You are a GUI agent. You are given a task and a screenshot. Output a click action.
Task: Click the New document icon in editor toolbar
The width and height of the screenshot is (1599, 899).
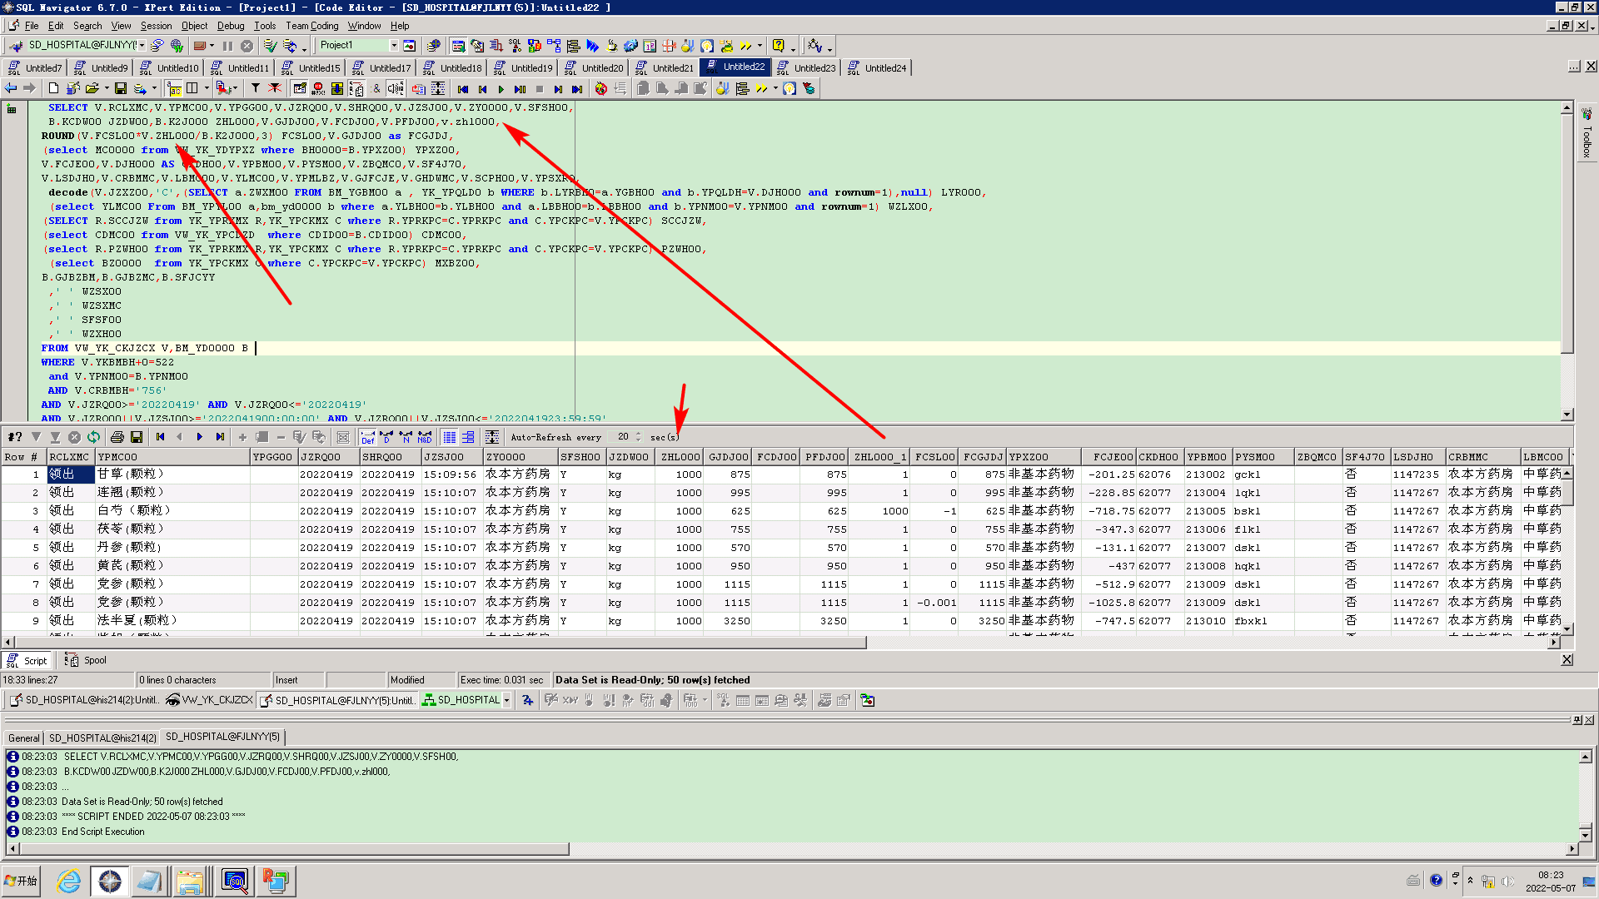[x=53, y=88]
